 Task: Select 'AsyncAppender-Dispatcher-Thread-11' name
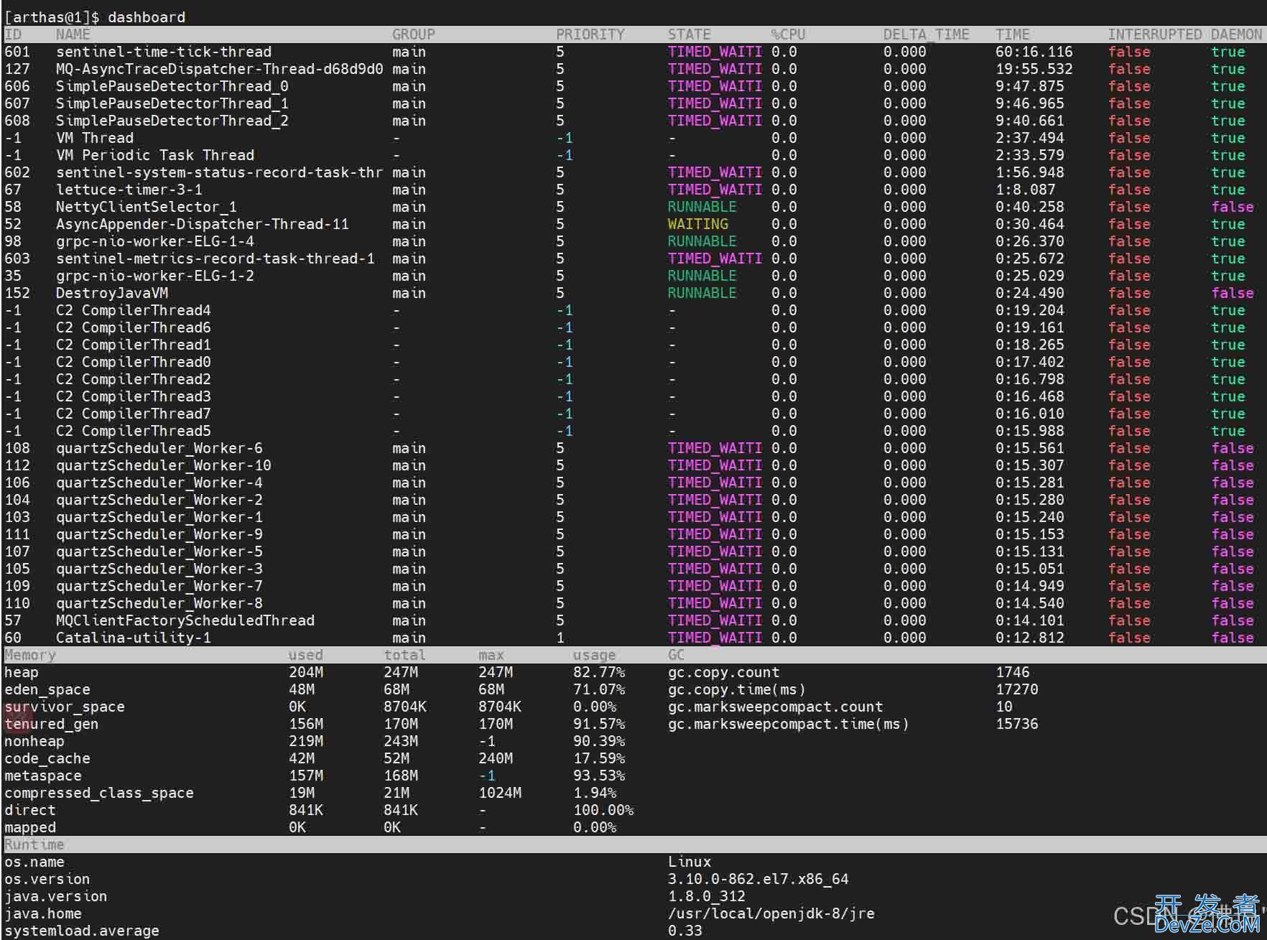click(203, 224)
